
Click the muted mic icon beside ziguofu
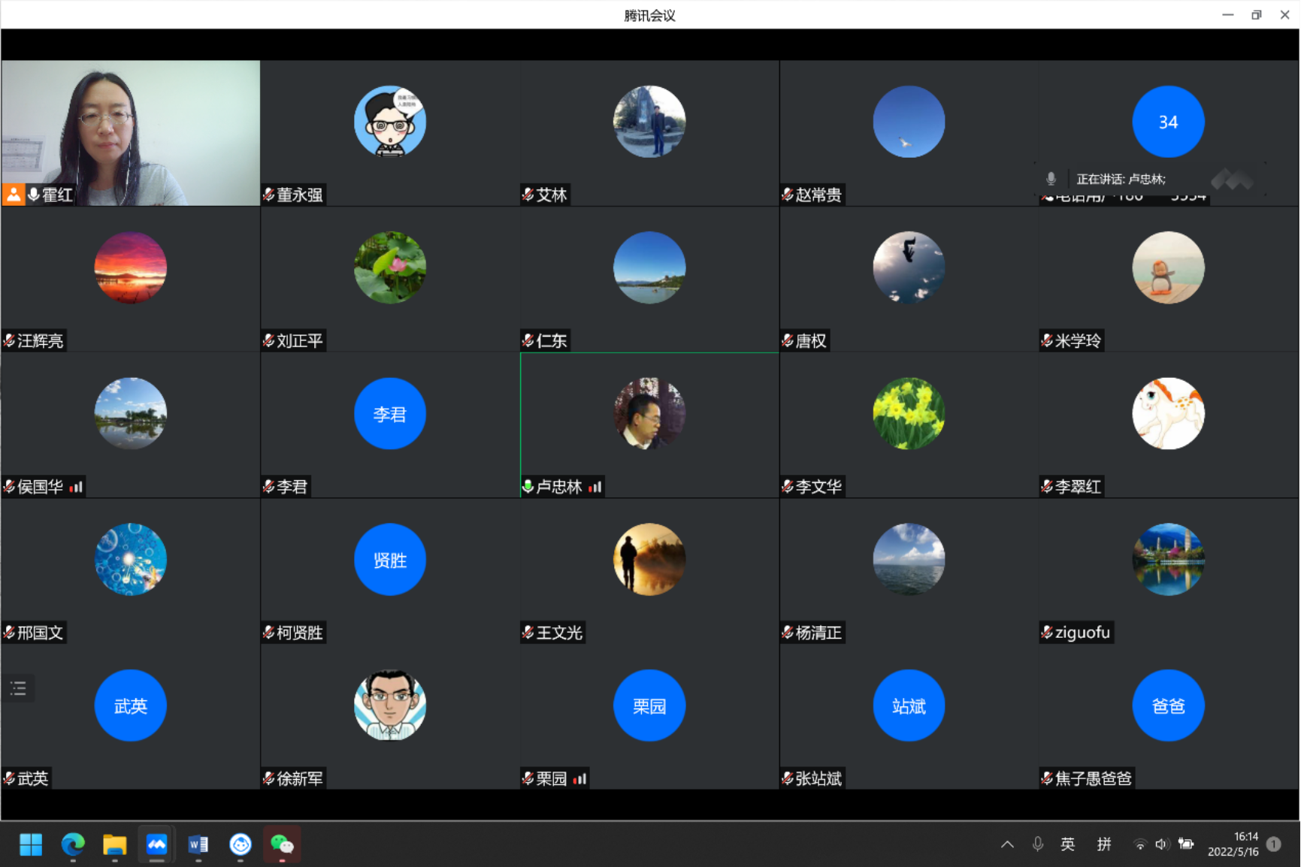1047,633
